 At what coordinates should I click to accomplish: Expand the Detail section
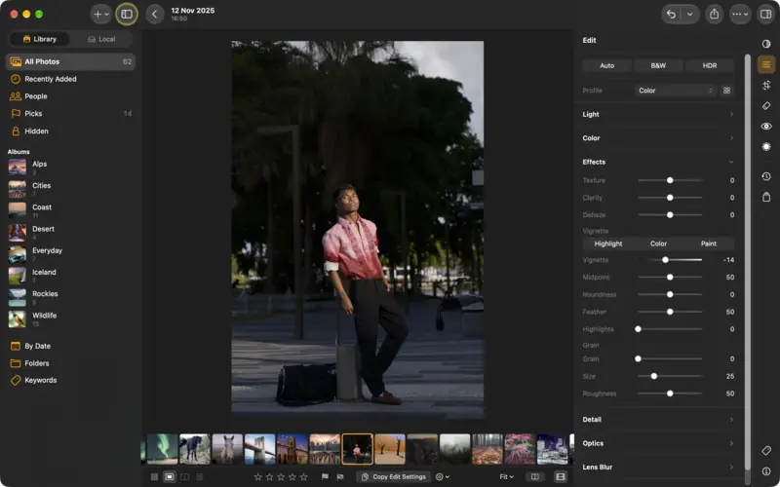click(x=658, y=420)
